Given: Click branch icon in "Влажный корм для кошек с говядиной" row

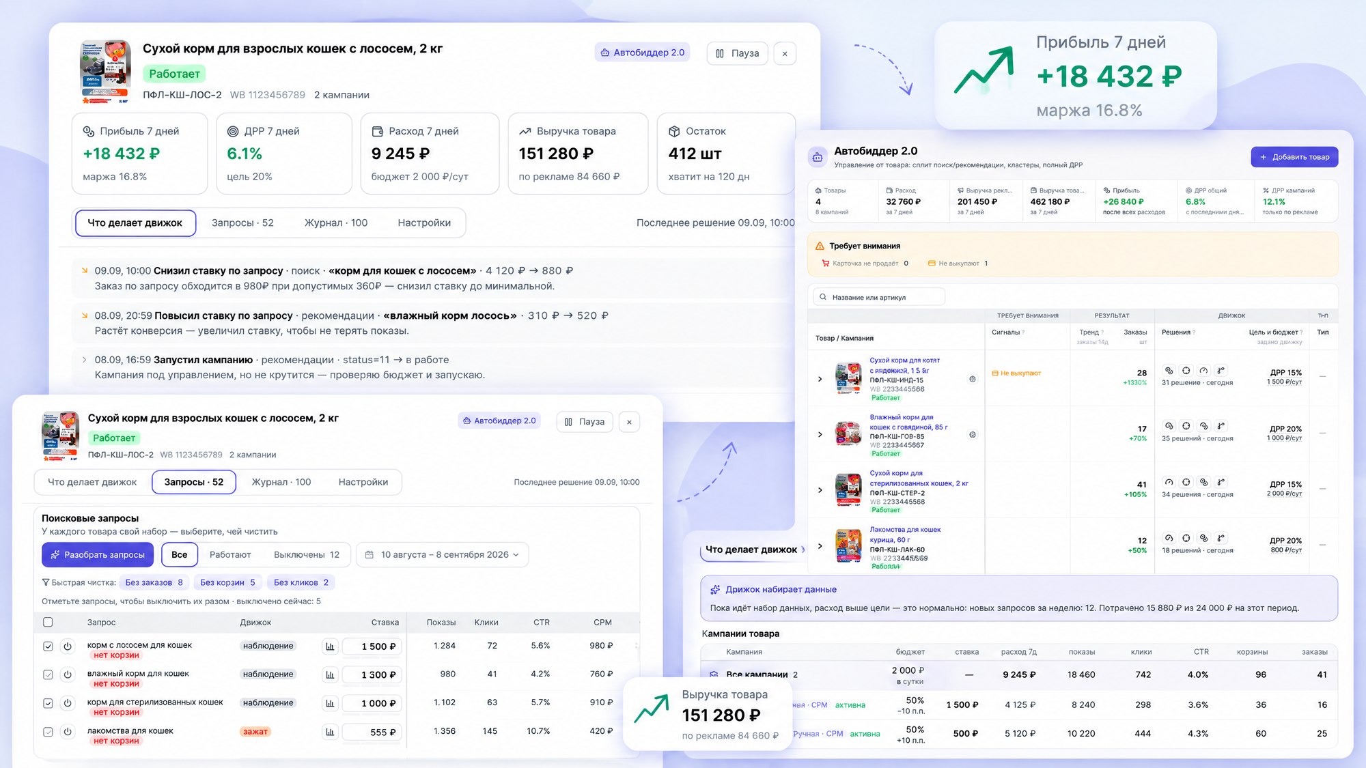Looking at the screenshot, I should [1221, 426].
